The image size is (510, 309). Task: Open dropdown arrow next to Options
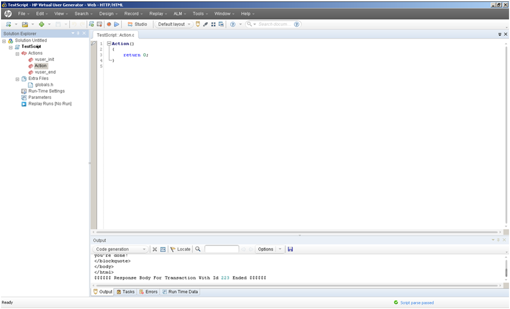click(x=280, y=249)
